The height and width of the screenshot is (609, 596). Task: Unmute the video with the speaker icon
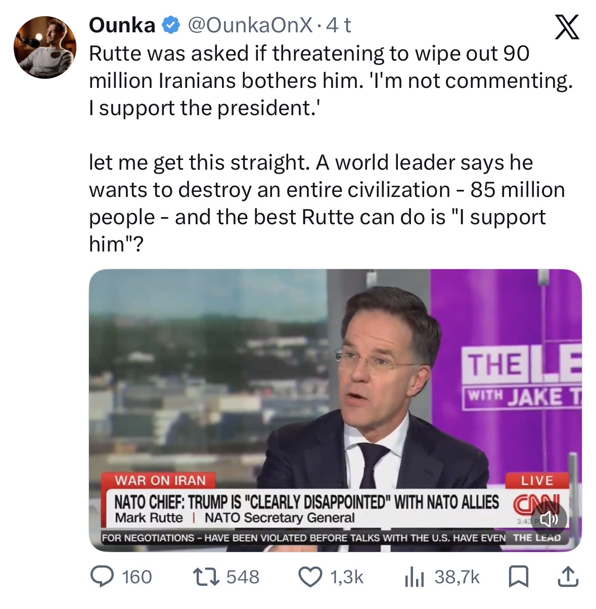548,519
